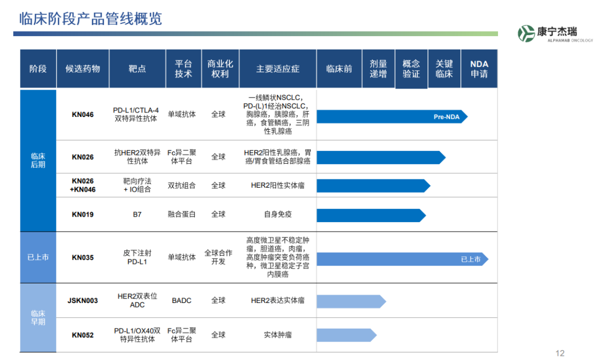
Task: Click the 全球合作开发 rights cell
Action: point(219,257)
